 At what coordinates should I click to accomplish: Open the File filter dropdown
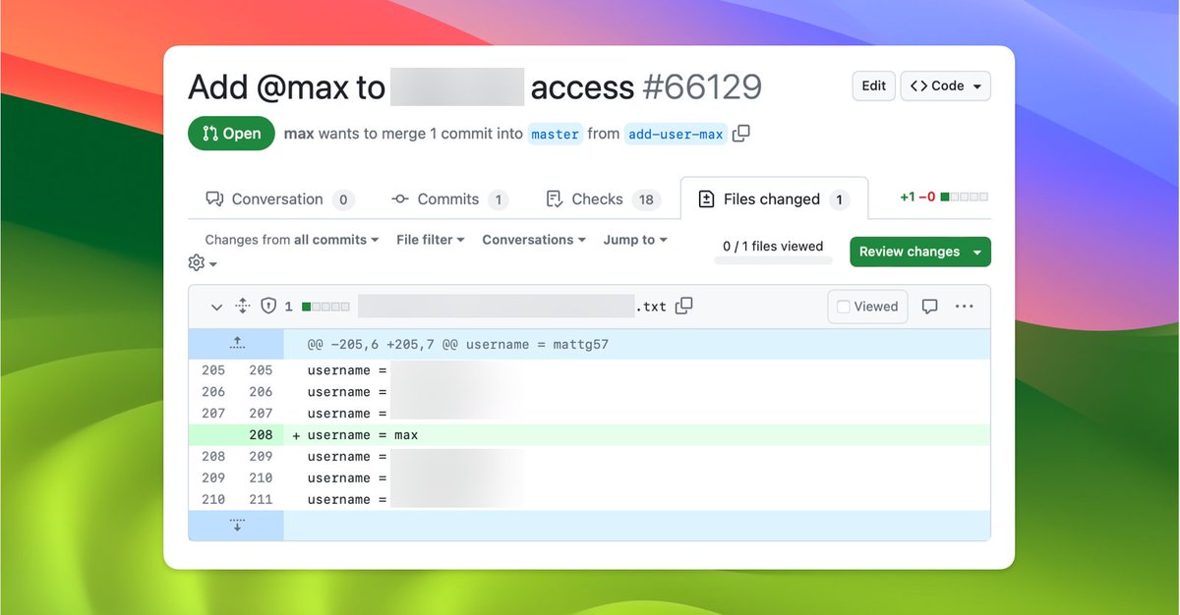point(431,240)
